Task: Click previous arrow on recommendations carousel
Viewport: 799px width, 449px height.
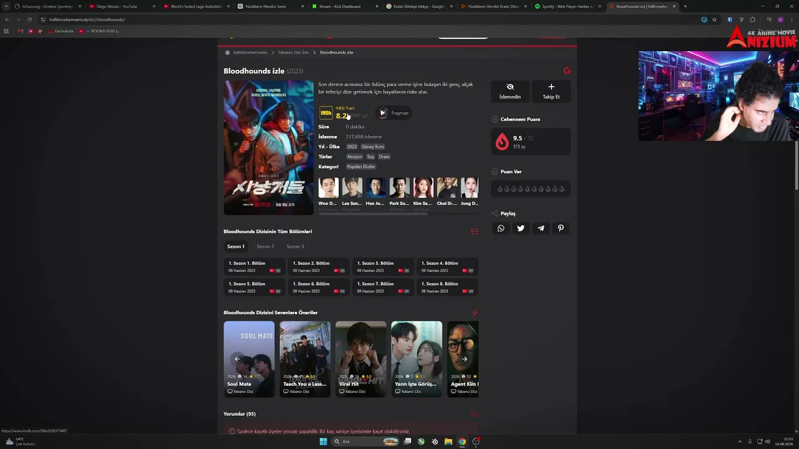Action: 237,359
